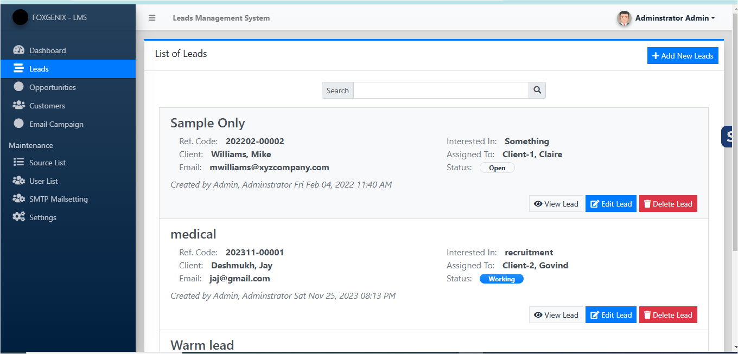Click ref code 202202-00002
The height and width of the screenshot is (354, 738).
point(255,141)
